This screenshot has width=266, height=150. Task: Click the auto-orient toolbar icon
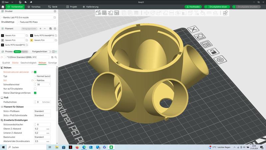111,13
